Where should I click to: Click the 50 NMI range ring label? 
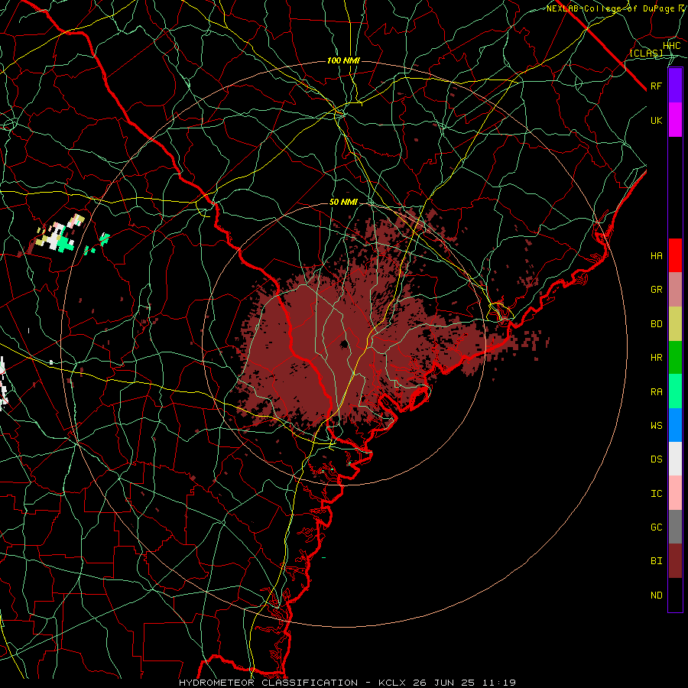pyautogui.click(x=343, y=203)
